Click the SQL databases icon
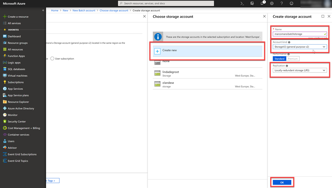 click(x=5, y=69)
